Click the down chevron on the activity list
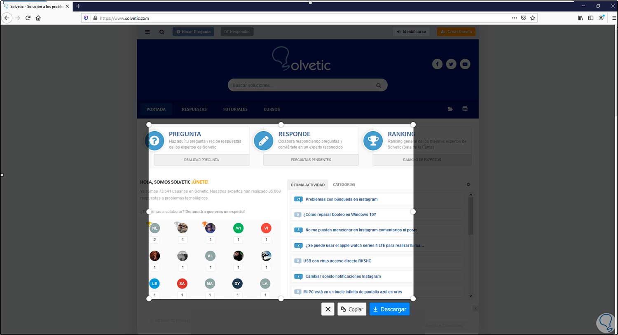The width and height of the screenshot is (618, 335). pos(470,295)
